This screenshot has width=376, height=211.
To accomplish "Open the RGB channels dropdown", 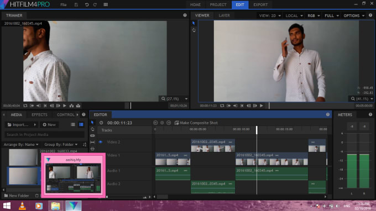I will click(314, 15).
